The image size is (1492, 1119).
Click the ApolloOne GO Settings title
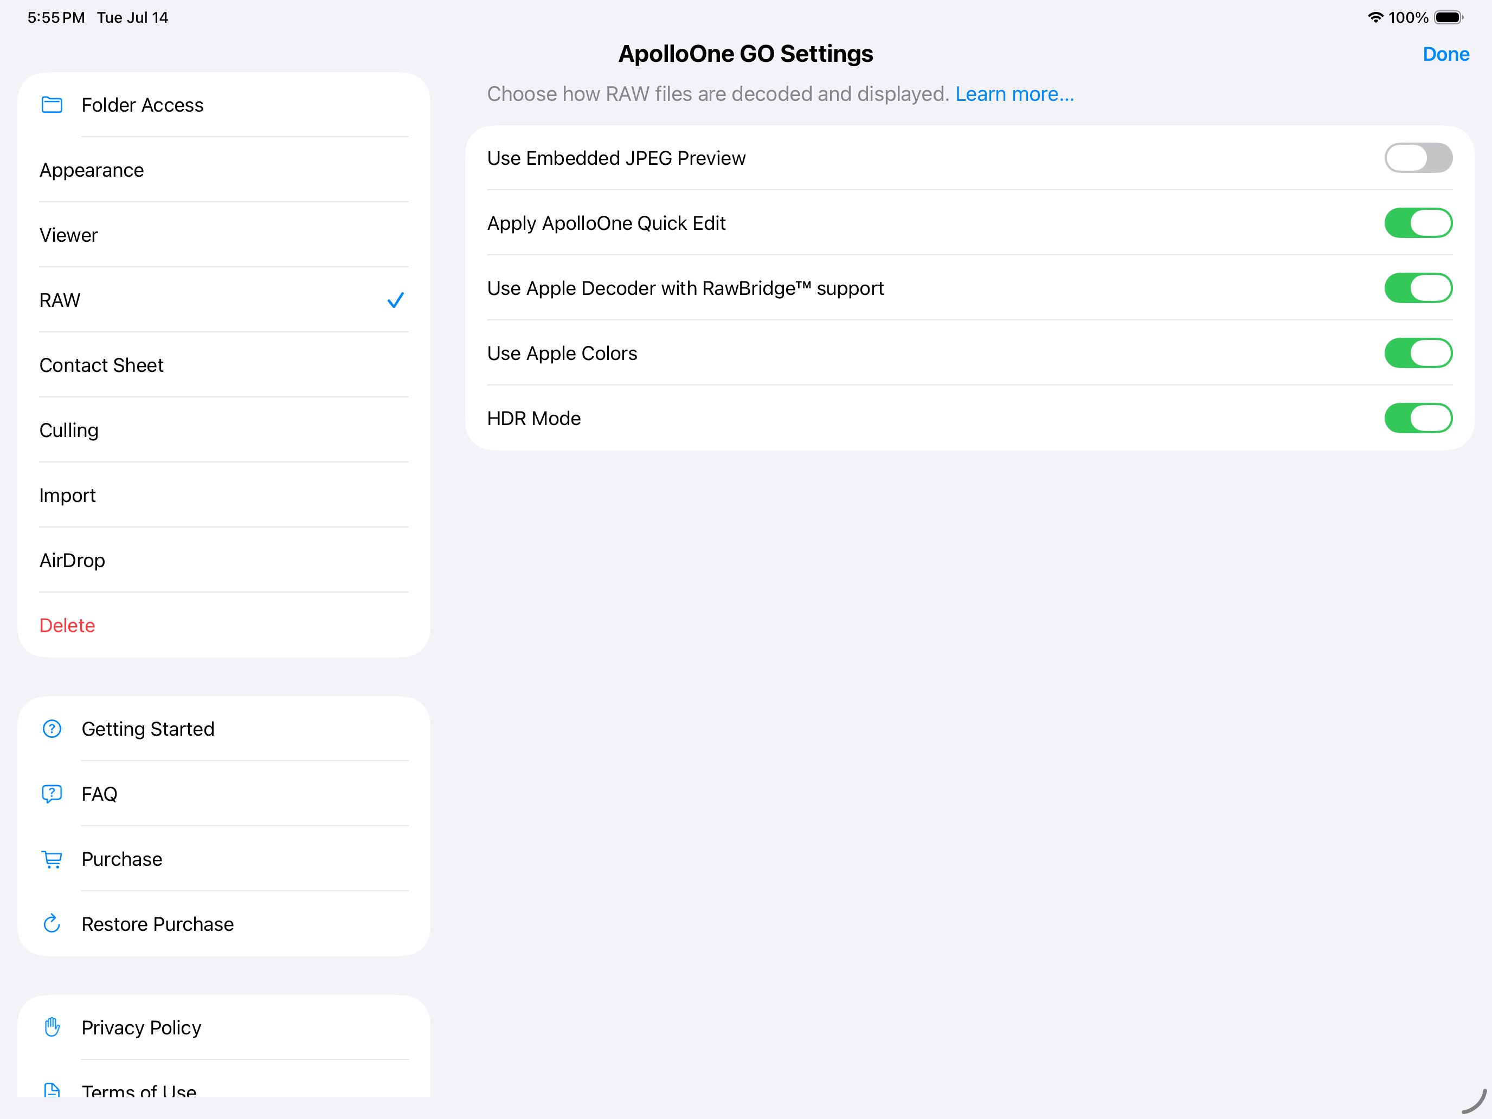pyautogui.click(x=745, y=54)
